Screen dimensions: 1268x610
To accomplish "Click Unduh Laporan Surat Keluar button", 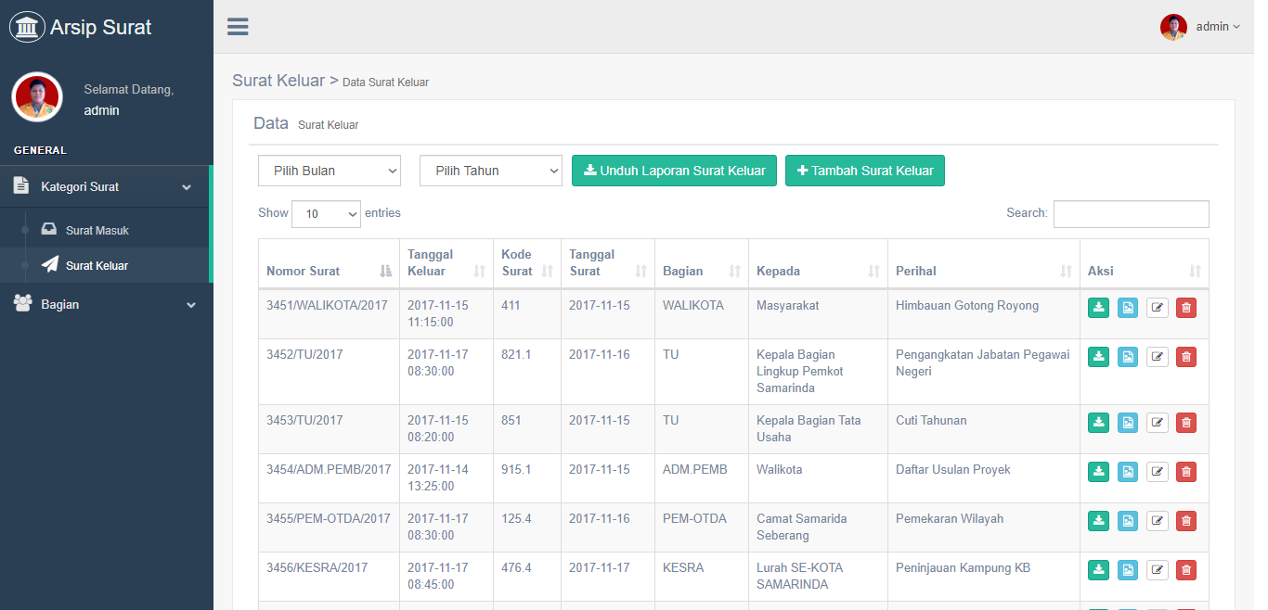I will [x=674, y=171].
